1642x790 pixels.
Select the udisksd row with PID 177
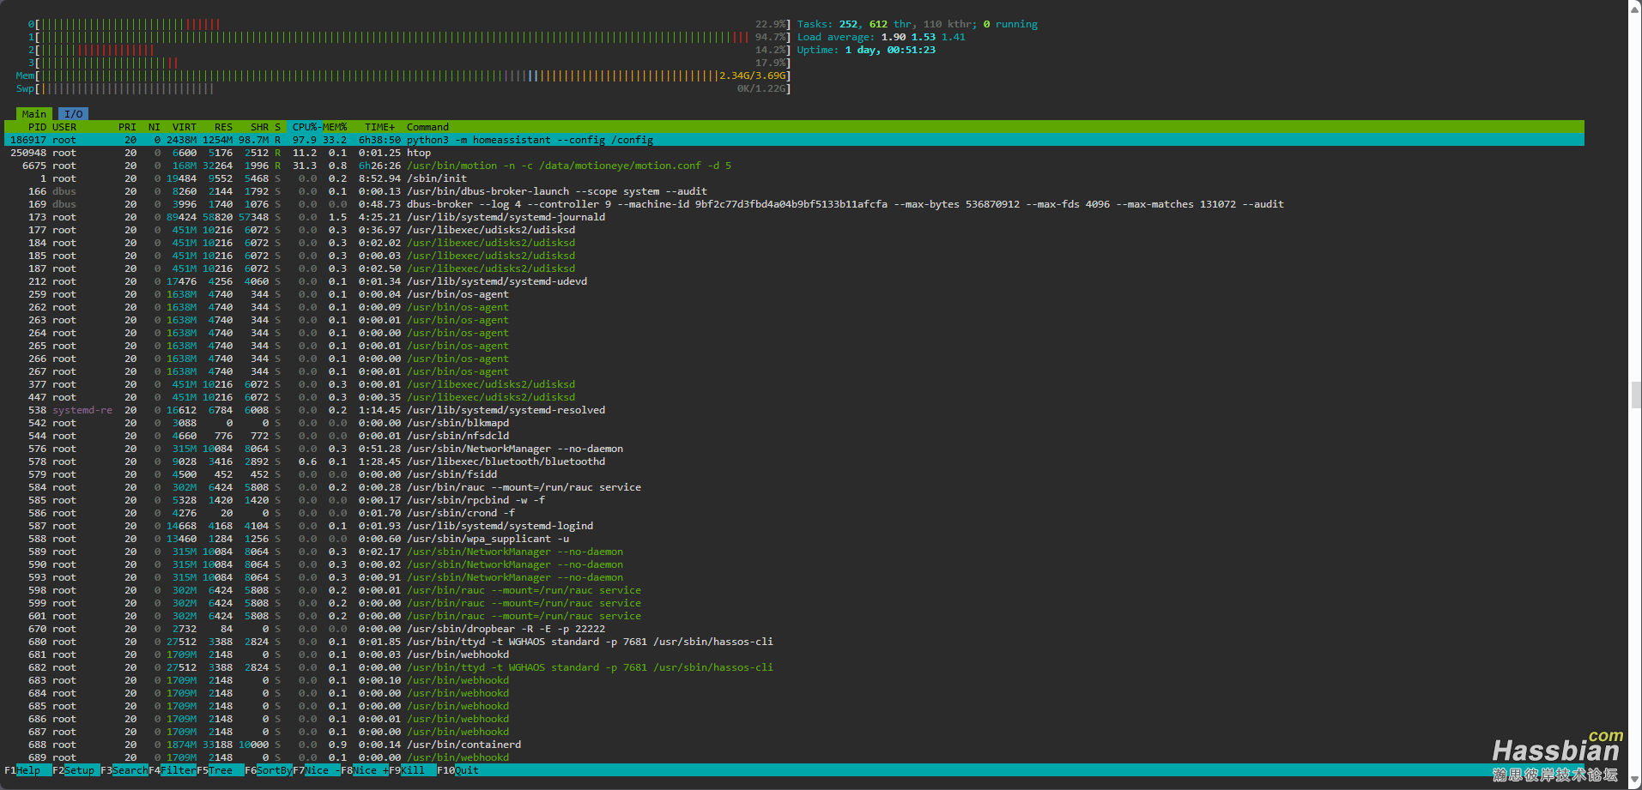tap(794, 230)
